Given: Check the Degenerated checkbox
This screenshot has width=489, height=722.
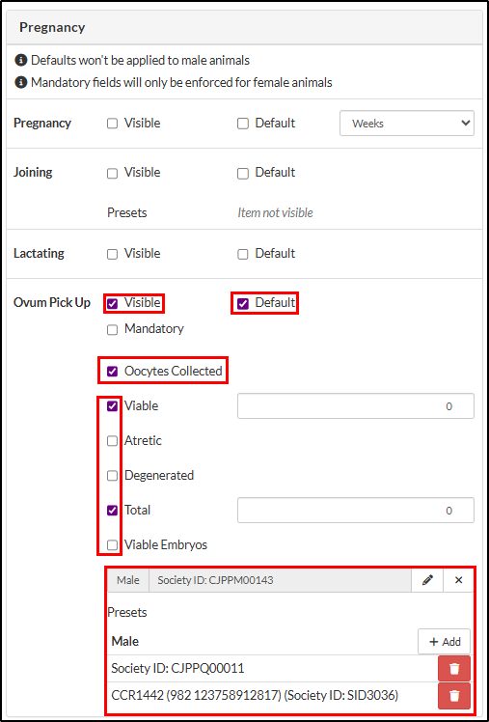Looking at the screenshot, I should click(x=112, y=476).
